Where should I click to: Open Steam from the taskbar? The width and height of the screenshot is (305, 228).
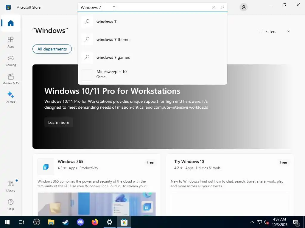[66, 222]
